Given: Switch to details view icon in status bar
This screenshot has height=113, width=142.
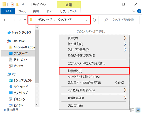Looking at the screenshot, I should click(x=132, y=110).
